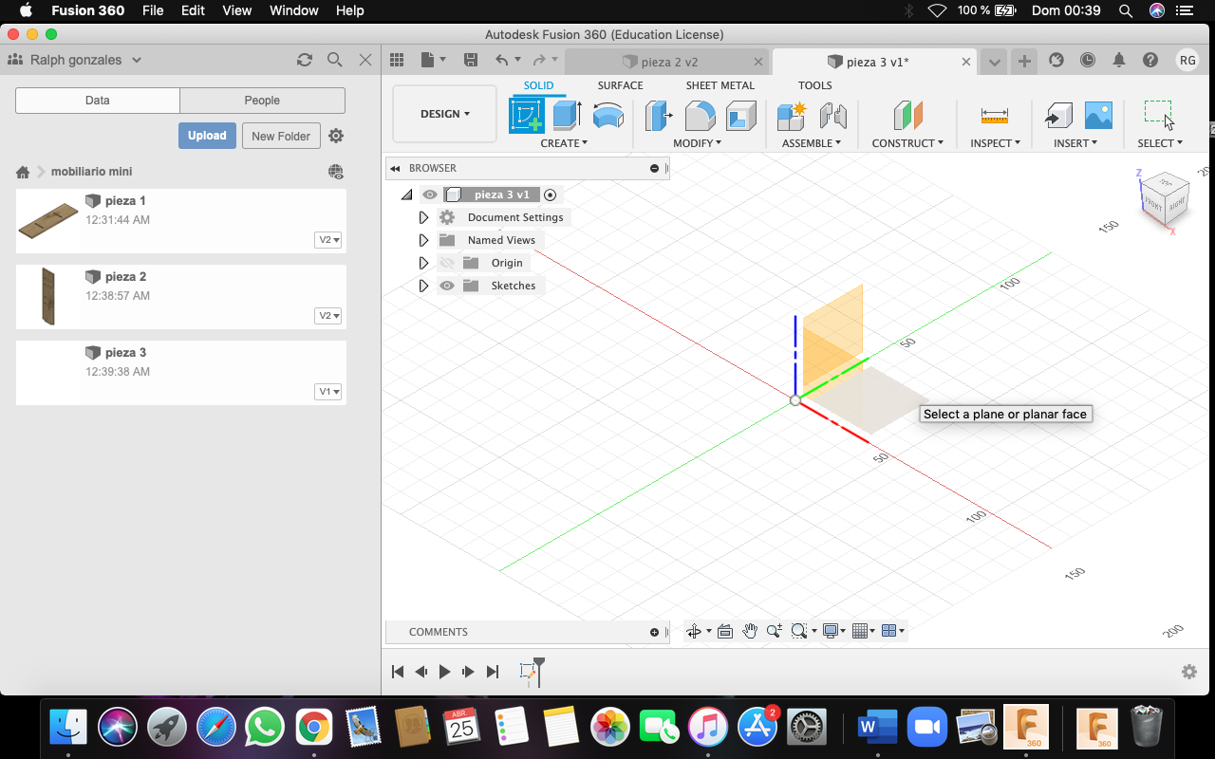
Task: Open the data panel grid icon
Action: [x=397, y=60]
